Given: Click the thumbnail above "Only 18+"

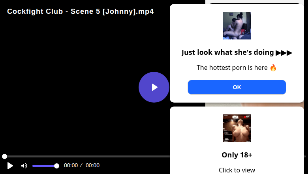Looking at the screenshot, I should 237,128.
